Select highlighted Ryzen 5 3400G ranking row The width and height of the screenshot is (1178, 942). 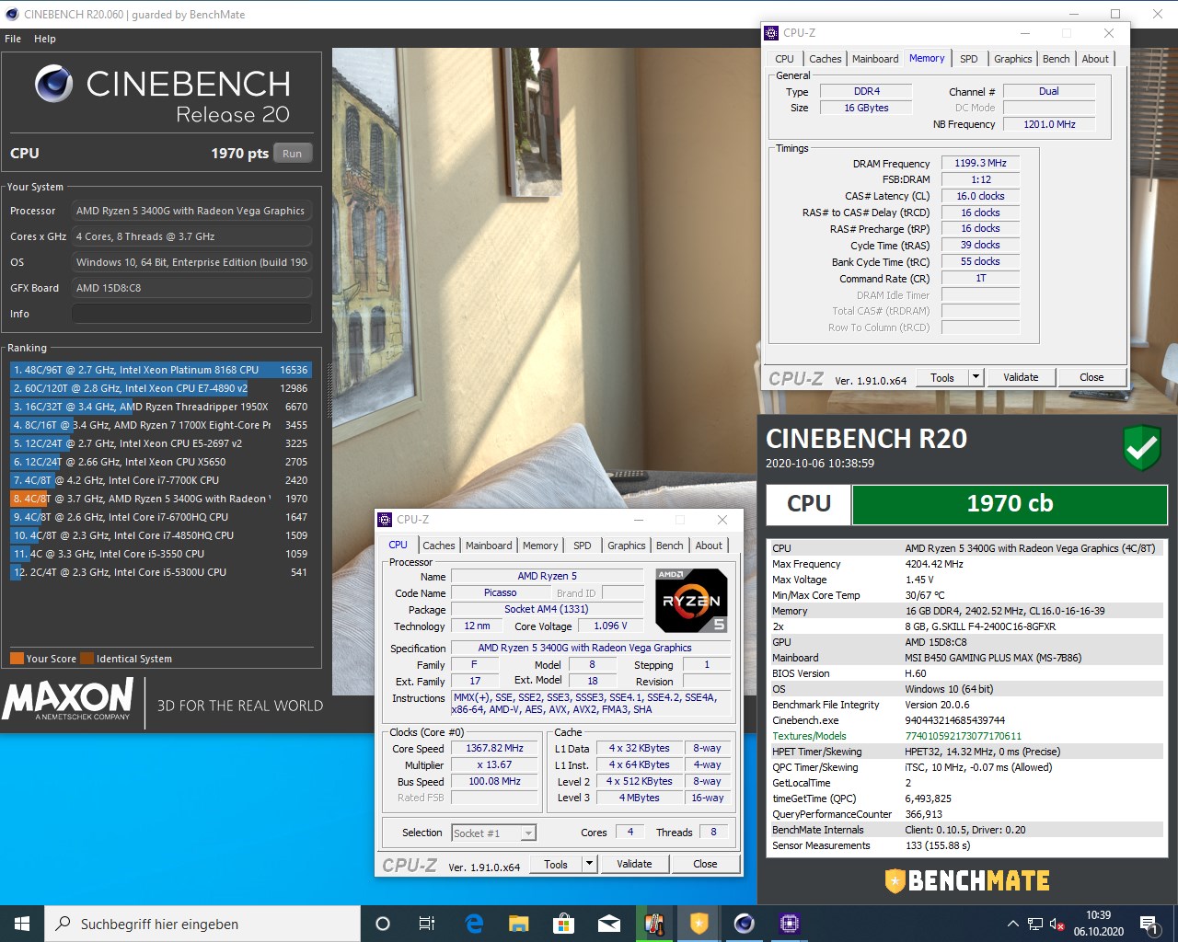pyautogui.click(x=161, y=499)
